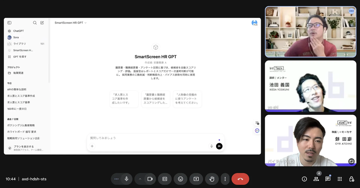The image size is (360, 188).
Task: Show the participants people panel
Action: pyautogui.click(x=316, y=179)
